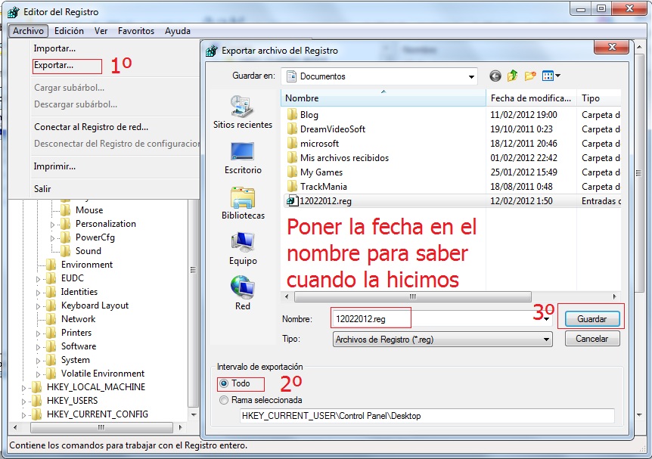Open the views menu dropdown arrow
652x459 pixels.
click(x=557, y=76)
